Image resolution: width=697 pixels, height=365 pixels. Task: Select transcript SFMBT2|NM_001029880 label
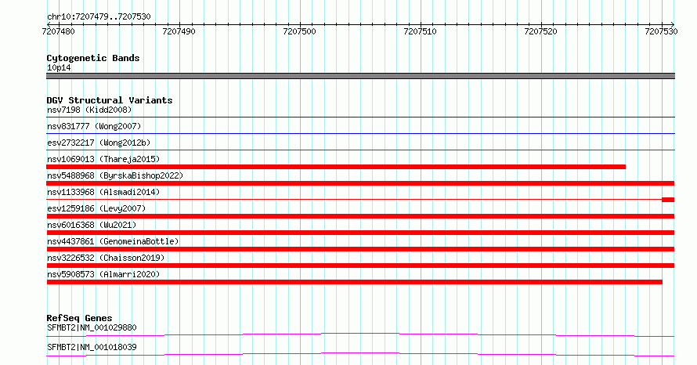(92, 327)
